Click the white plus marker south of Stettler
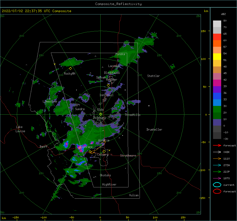 tap(149, 106)
